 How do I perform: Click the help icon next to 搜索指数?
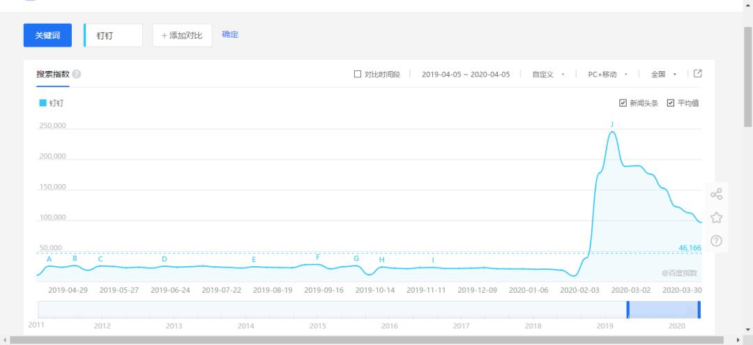click(x=77, y=75)
